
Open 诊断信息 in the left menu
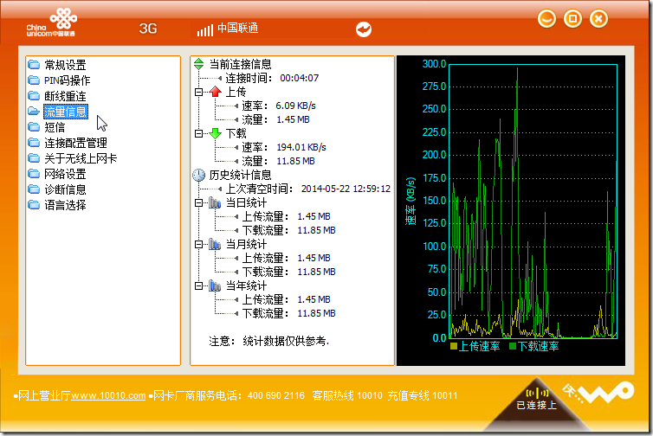click(65, 189)
